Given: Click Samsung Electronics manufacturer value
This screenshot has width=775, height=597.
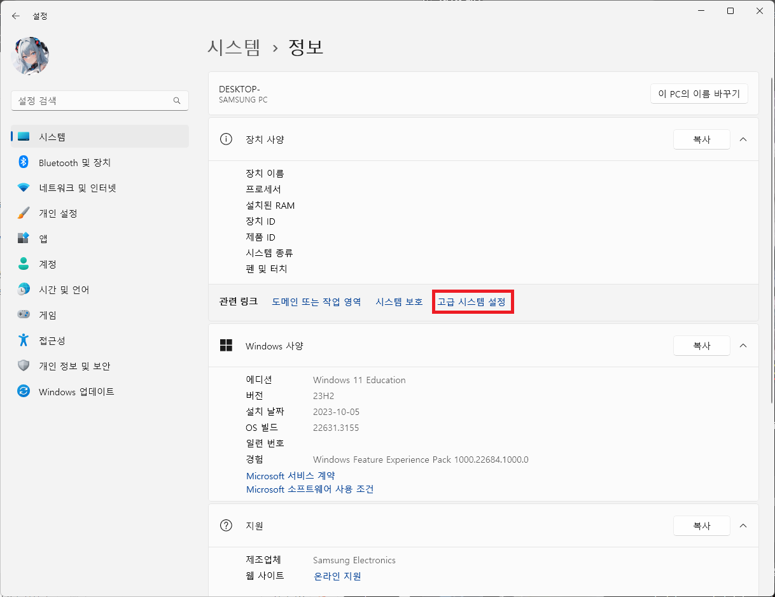Looking at the screenshot, I should (x=354, y=560).
